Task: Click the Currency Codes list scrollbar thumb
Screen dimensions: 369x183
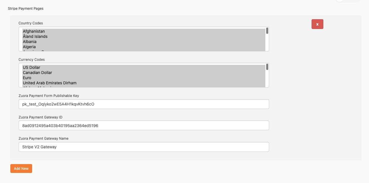Action: (x=267, y=67)
